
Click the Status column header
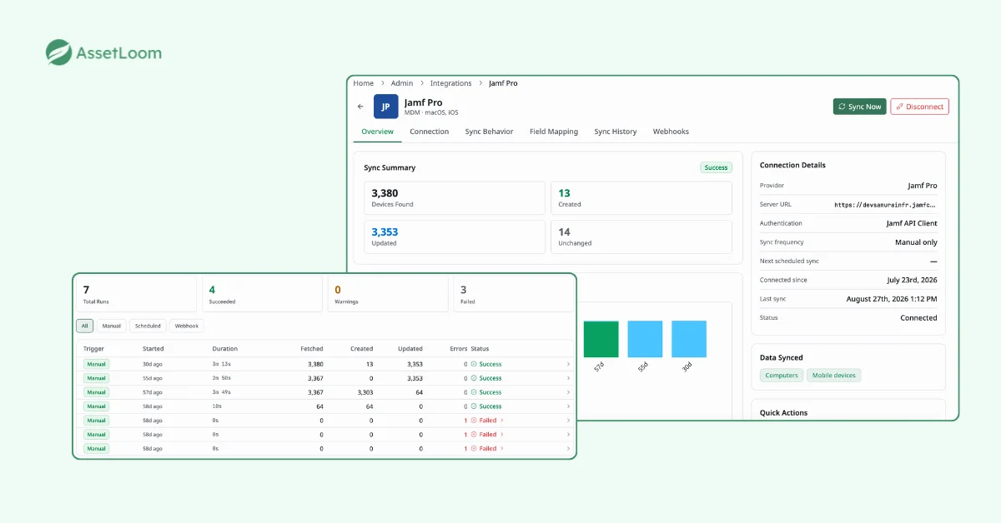(480, 349)
